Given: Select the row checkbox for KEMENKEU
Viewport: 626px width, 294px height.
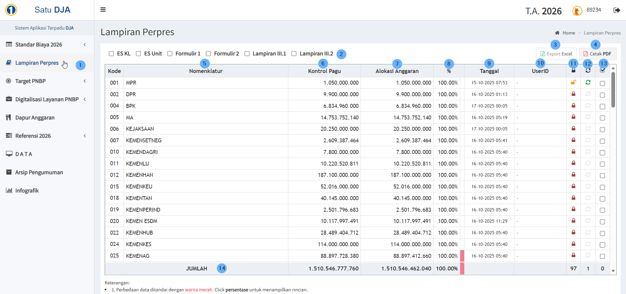Looking at the screenshot, I should coord(602,187).
